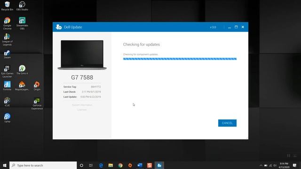
Task: Select the MapleLegends desktop shortcut
Action: pyautogui.click(x=22, y=86)
